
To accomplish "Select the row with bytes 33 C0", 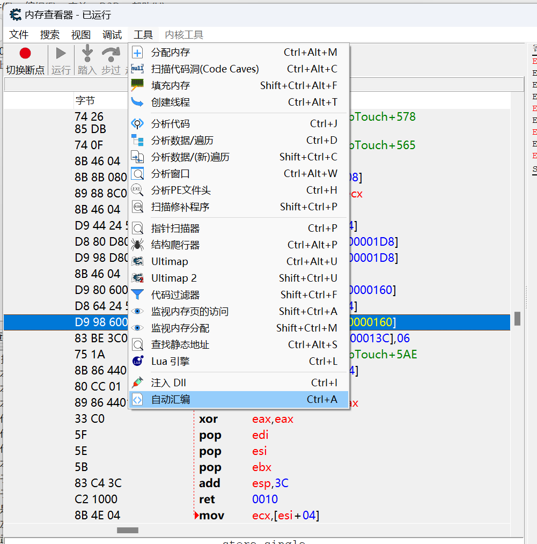I will pos(257,419).
